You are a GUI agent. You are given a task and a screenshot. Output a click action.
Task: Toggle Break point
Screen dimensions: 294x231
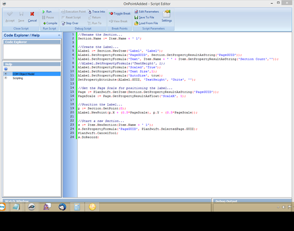(x=120, y=13)
